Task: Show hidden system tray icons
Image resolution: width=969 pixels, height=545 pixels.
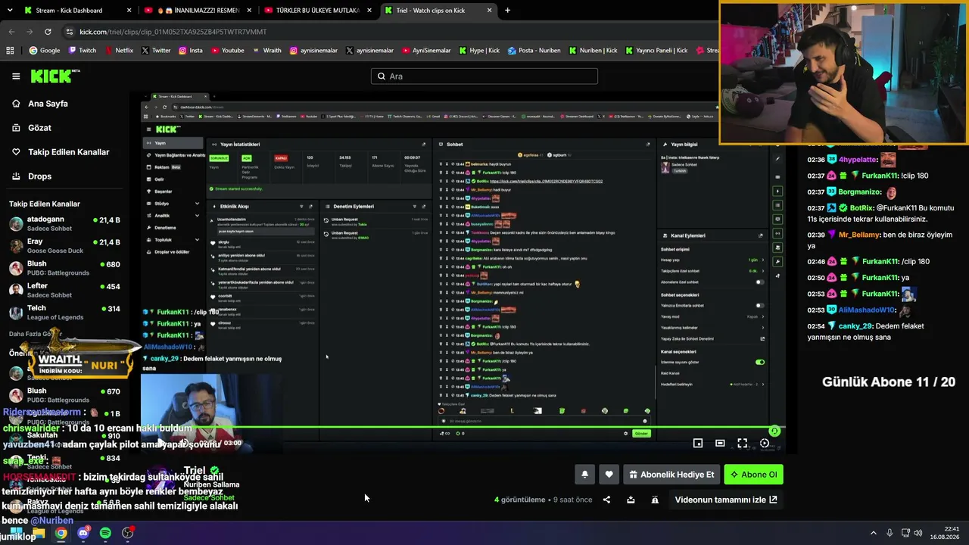Action: click(873, 533)
